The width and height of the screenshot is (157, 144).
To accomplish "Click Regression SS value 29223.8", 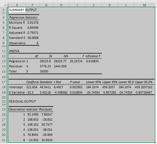I will 45,61.
